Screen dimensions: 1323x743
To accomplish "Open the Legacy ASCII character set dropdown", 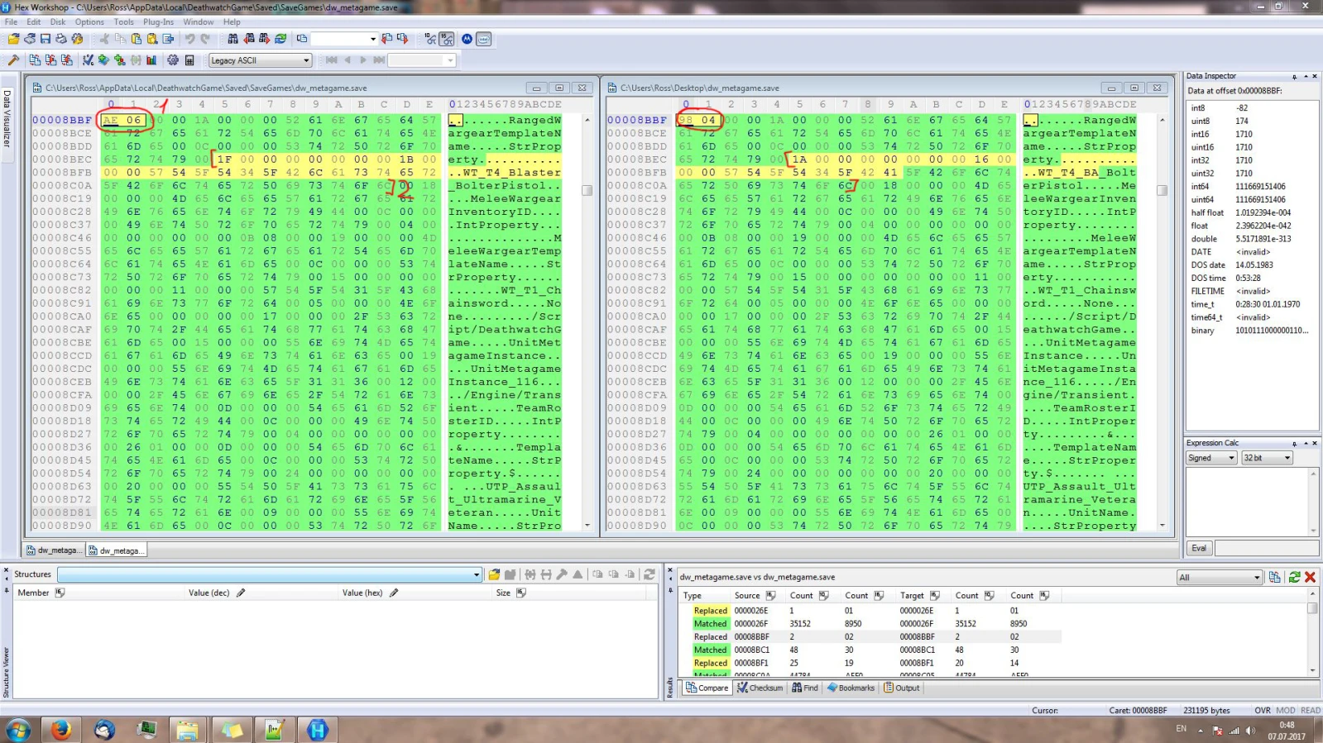I will [305, 60].
